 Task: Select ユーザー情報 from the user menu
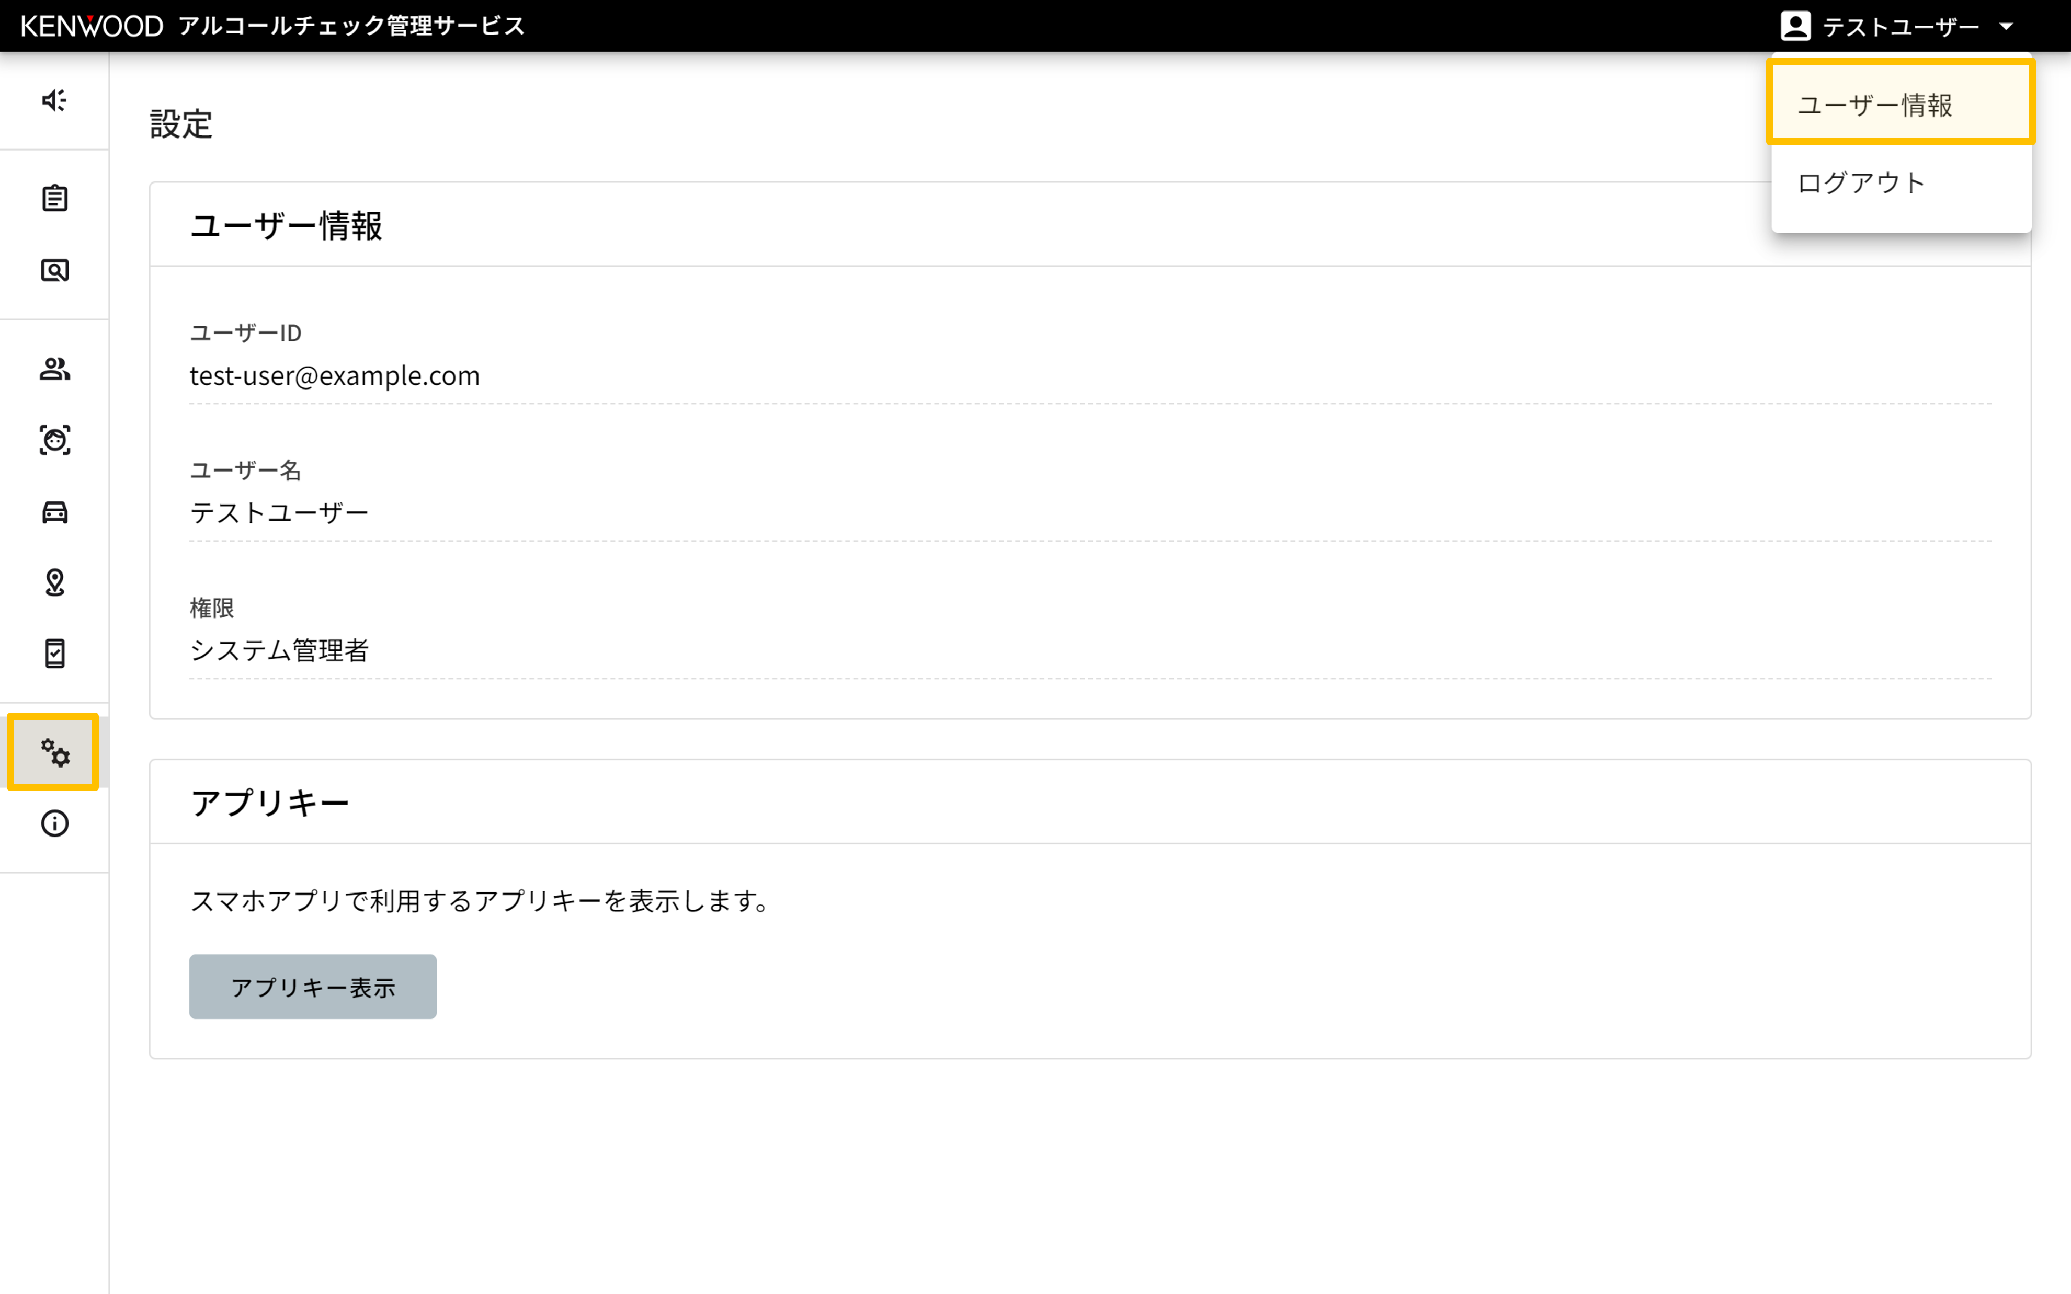pos(1874,105)
